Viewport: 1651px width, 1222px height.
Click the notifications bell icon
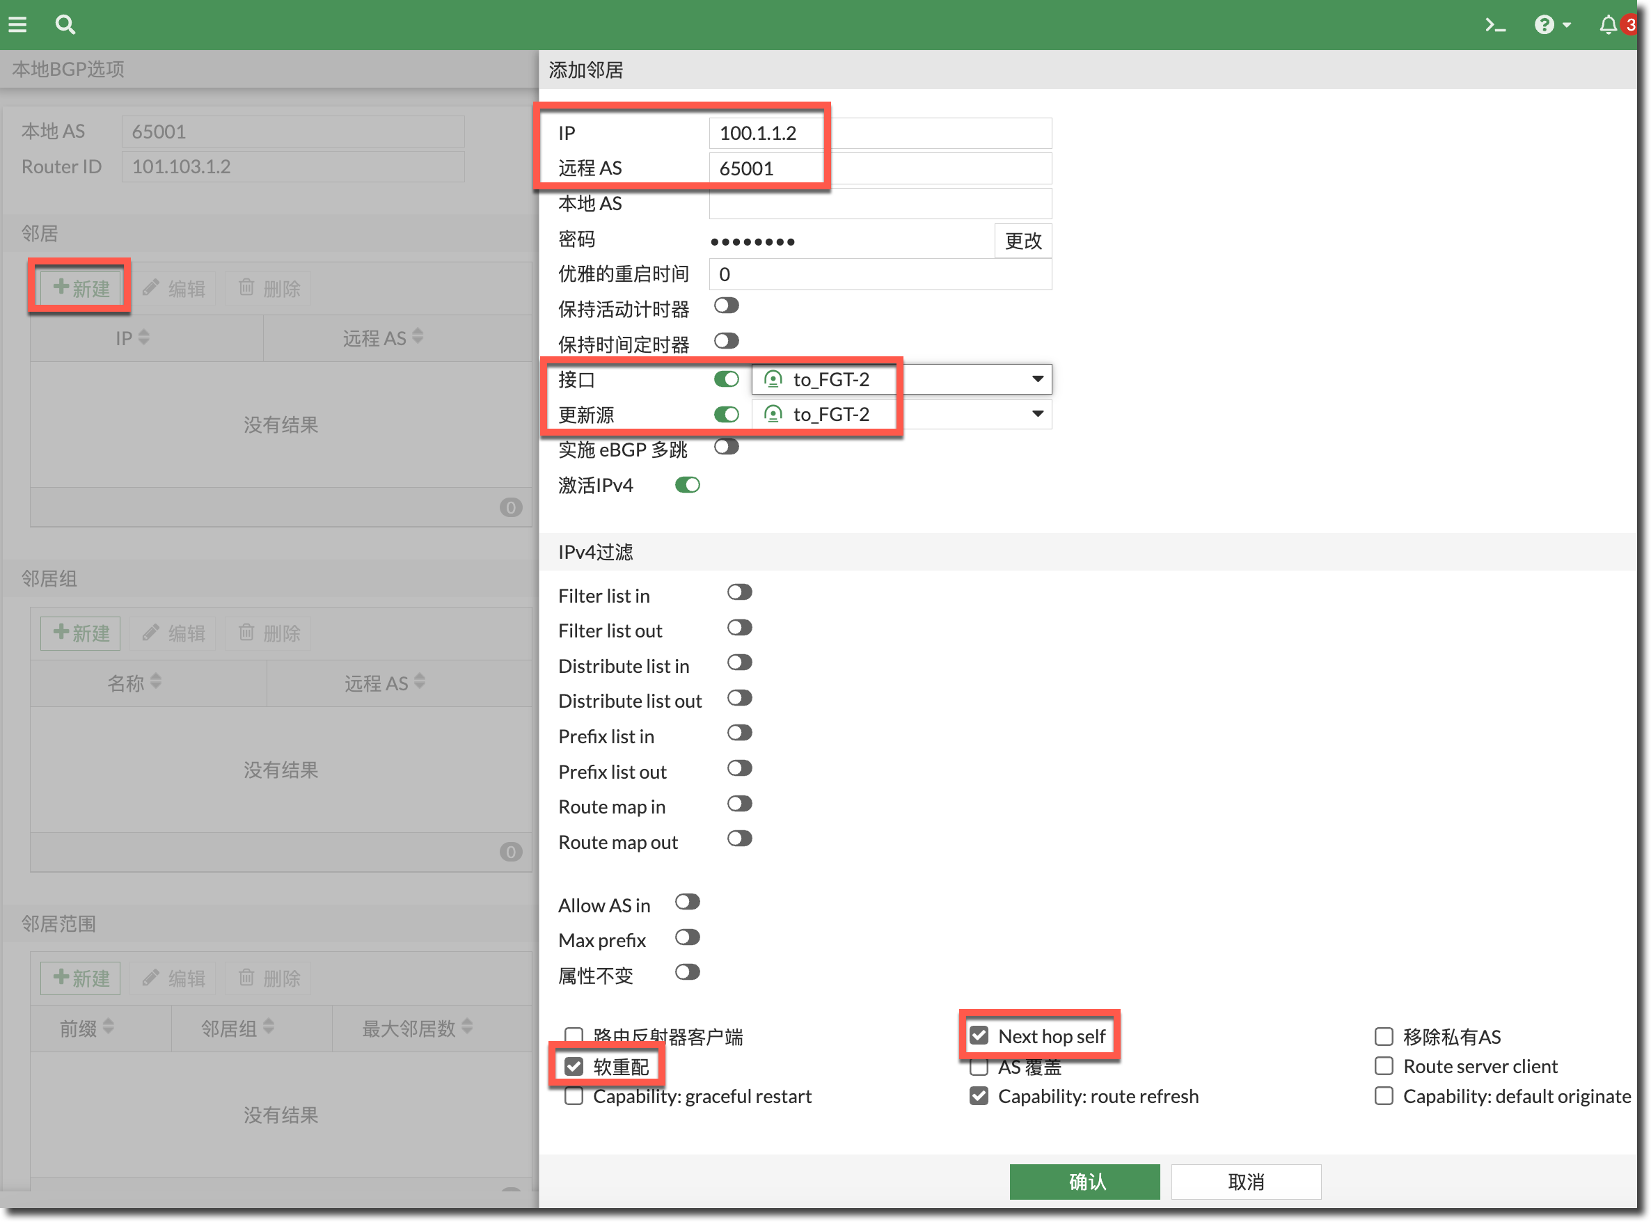click(x=1608, y=25)
